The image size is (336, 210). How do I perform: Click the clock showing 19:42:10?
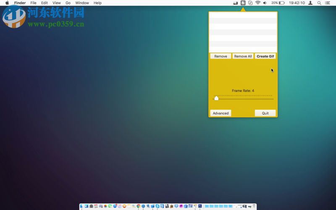click(x=297, y=3)
